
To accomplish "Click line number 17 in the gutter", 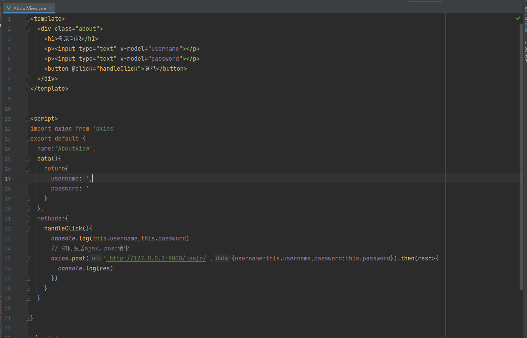I will (x=8, y=179).
